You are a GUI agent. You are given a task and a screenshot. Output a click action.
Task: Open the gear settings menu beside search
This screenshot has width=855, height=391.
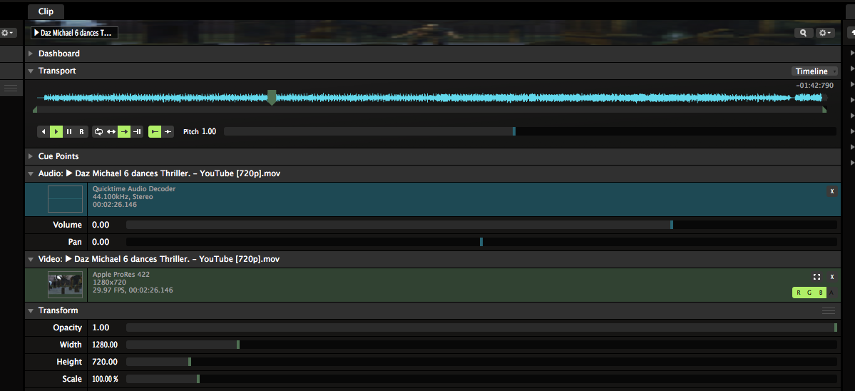tap(825, 33)
